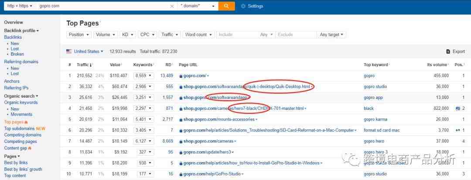Open Competing domains in the sidebar
Viewport: 471px width, 180px height.
(x=23, y=135)
